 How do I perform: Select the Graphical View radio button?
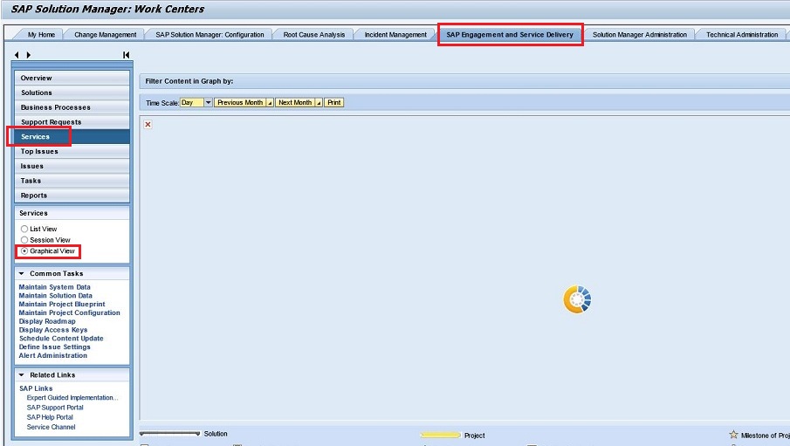coord(24,251)
